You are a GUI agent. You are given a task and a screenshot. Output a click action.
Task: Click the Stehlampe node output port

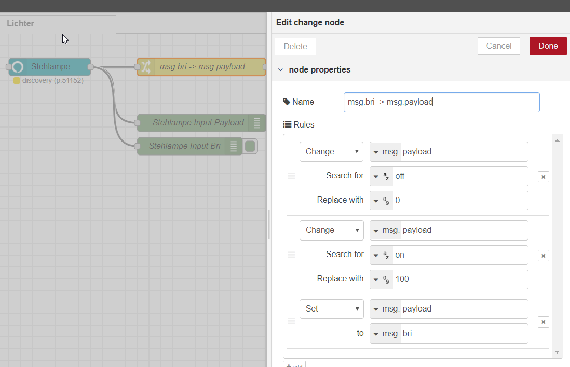[x=91, y=67]
